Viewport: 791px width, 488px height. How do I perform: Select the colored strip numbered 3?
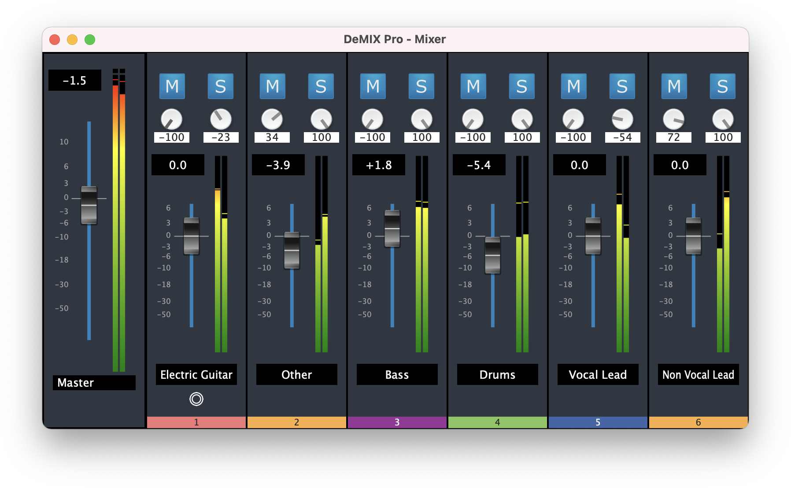[x=396, y=421]
